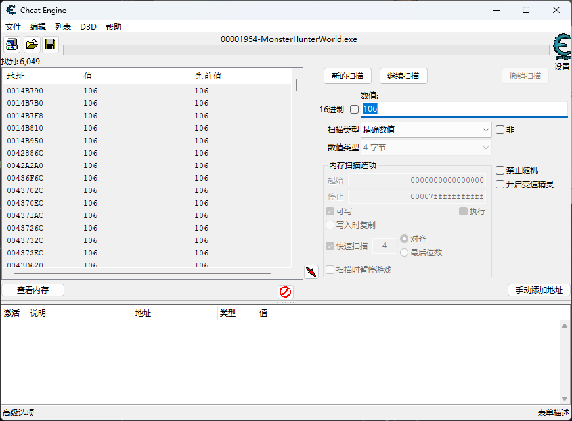Toggle the 非 (not) checkbox
Image resolution: width=572 pixels, height=421 pixels.
(x=500, y=130)
